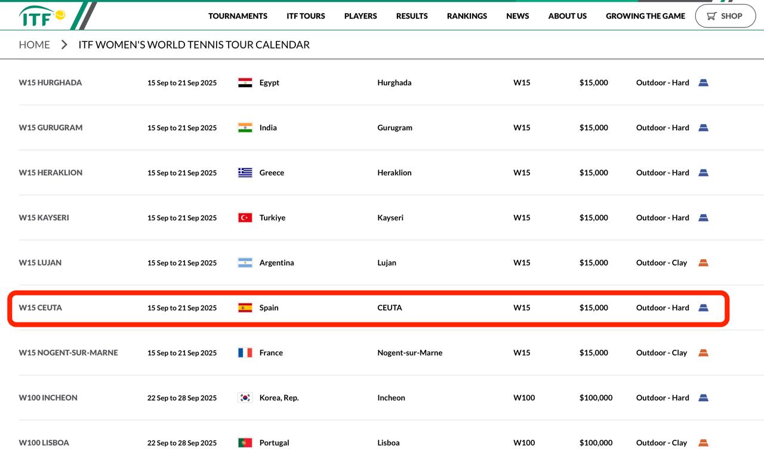This screenshot has height=462, width=764.
Task: Click the Argentina flag icon
Action: pyautogui.click(x=245, y=263)
